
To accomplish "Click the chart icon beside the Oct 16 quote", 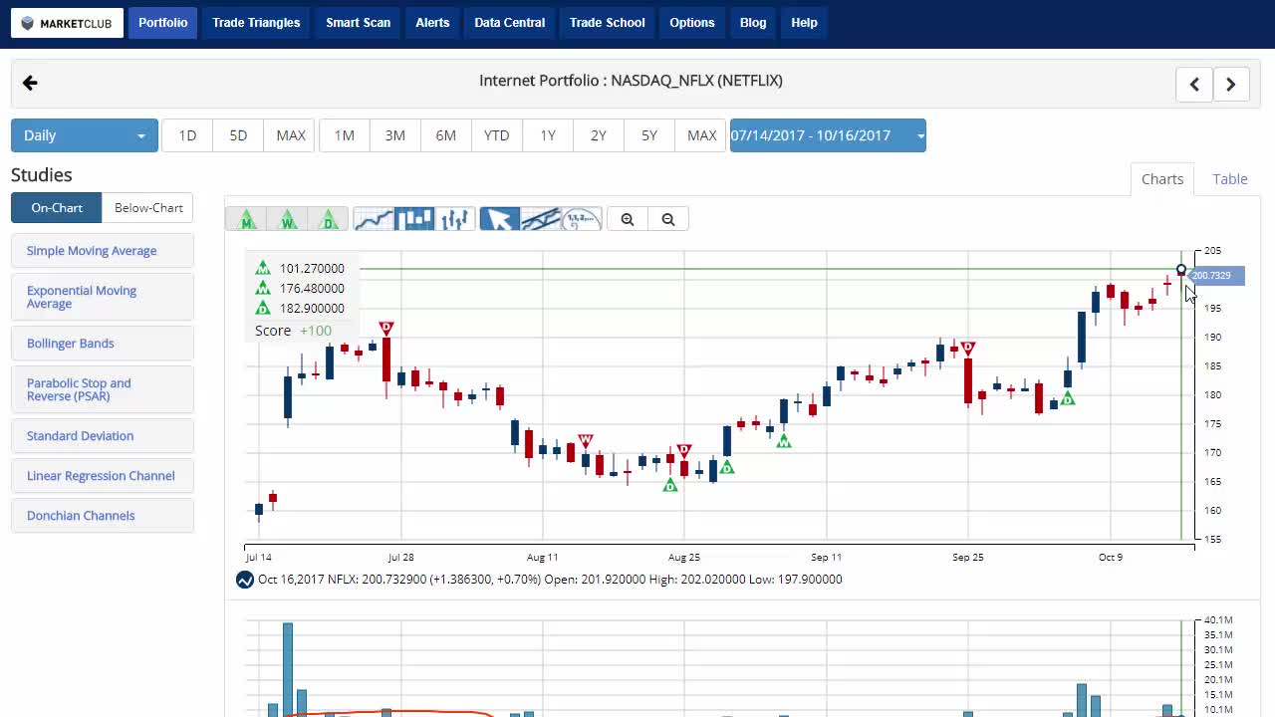I will tap(245, 580).
